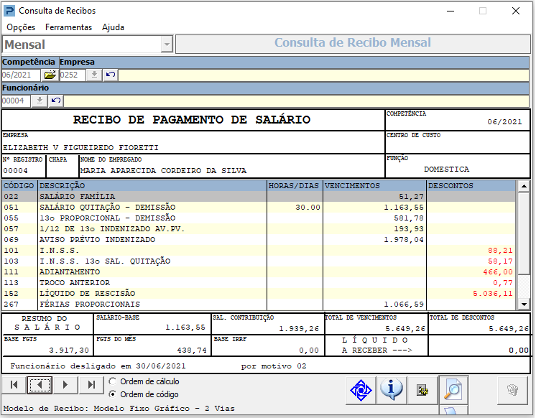
Task: Click the Competência field 06/2021
Action: point(21,75)
